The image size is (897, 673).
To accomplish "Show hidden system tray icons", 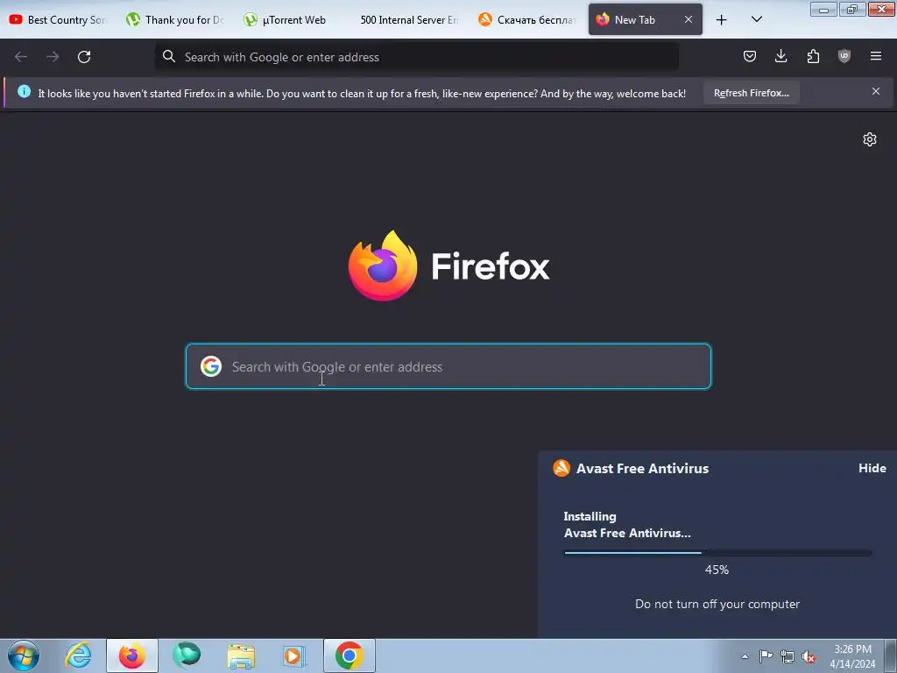I will (745, 656).
